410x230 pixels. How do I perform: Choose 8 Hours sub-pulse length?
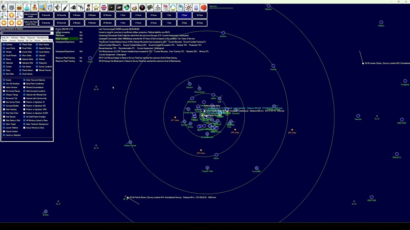pos(153,23)
